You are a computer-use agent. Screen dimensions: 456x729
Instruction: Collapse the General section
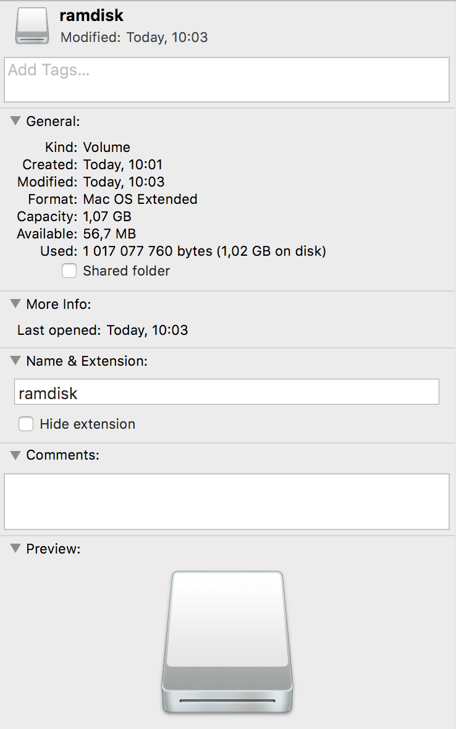pos(16,121)
